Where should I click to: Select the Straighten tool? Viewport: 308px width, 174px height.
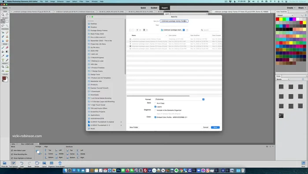pyautogui.click(x=7, y=71)
